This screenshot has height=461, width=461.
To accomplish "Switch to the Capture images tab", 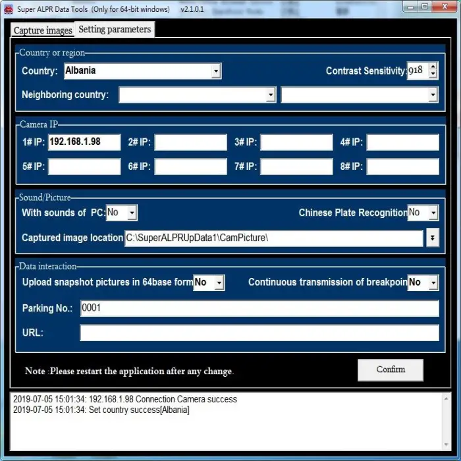I will 43,30.
